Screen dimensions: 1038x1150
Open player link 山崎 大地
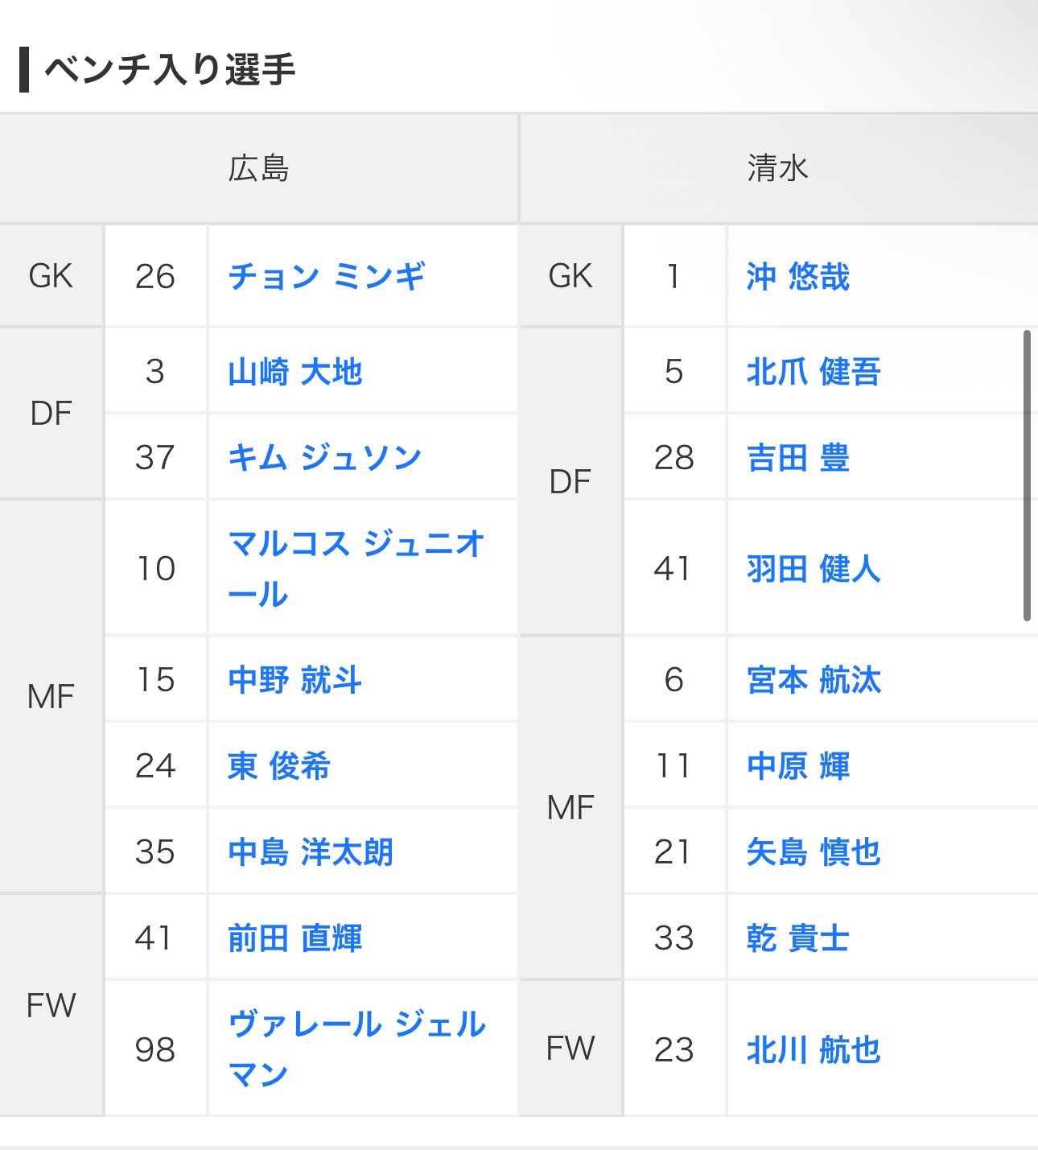(295, 372)
